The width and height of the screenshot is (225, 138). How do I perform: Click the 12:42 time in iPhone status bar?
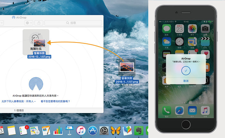[186, 22]
